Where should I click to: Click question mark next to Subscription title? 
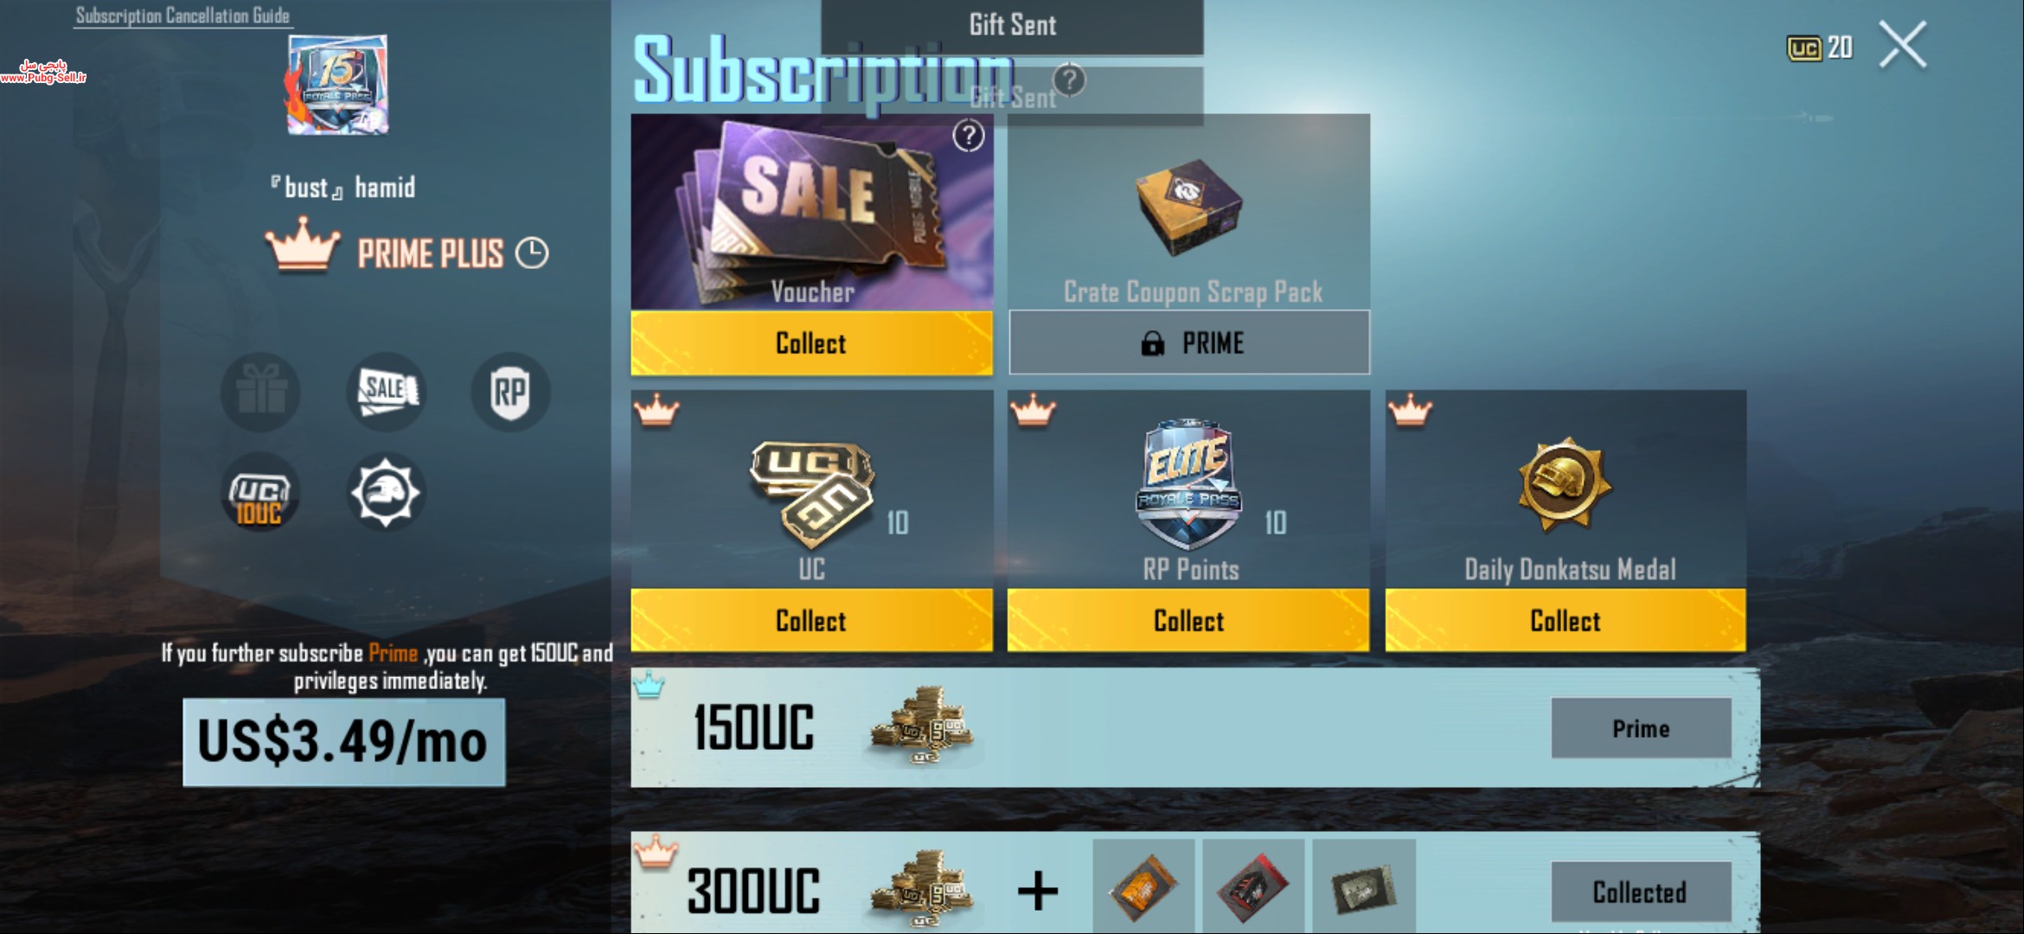click(1070, 80)
